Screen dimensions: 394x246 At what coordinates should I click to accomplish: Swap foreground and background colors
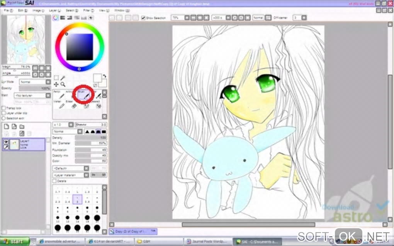105,76
